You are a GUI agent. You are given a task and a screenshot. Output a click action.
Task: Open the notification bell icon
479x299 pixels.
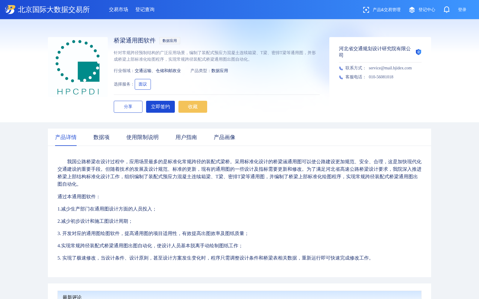tap(447, 10)
